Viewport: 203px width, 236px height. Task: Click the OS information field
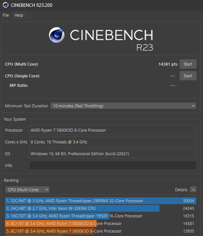coord(113,153)
